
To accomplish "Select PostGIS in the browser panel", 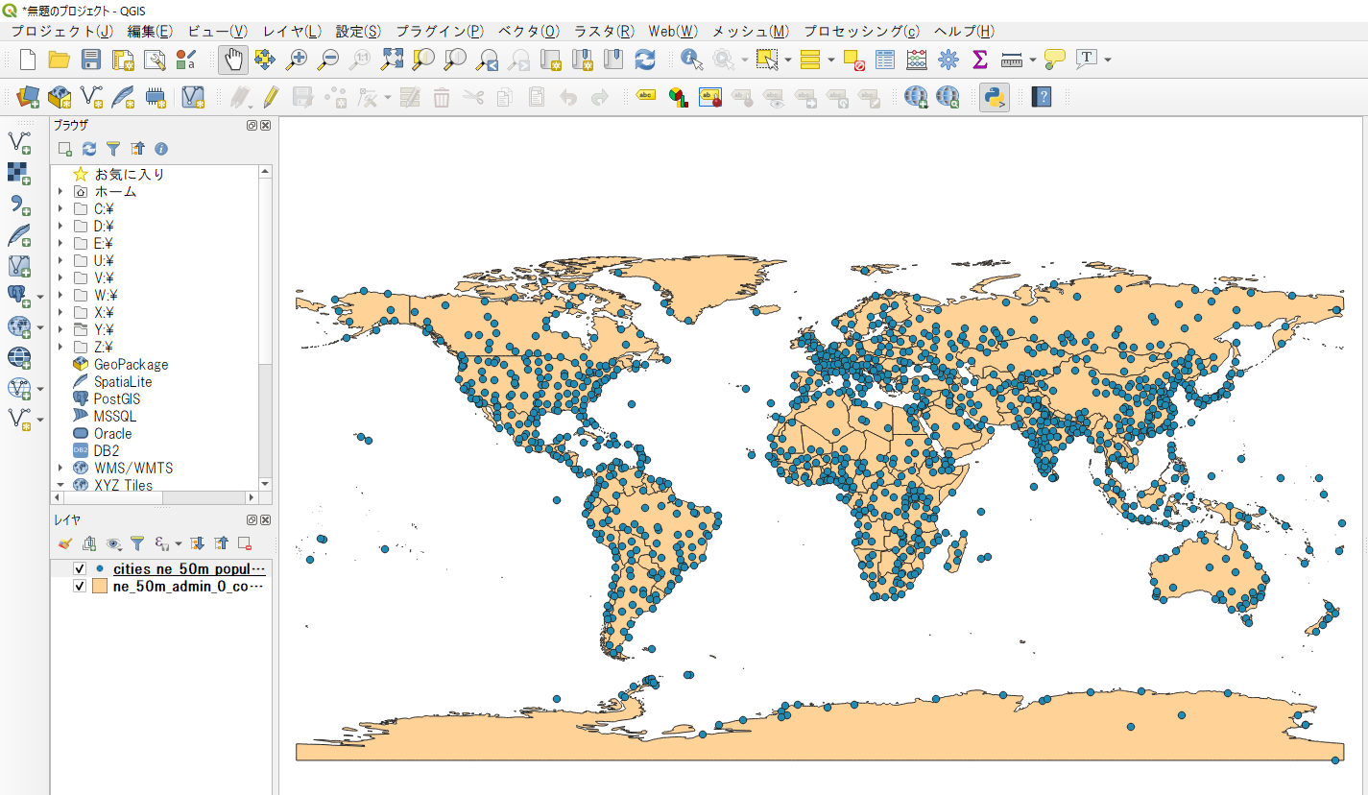I will pos(116,398).
